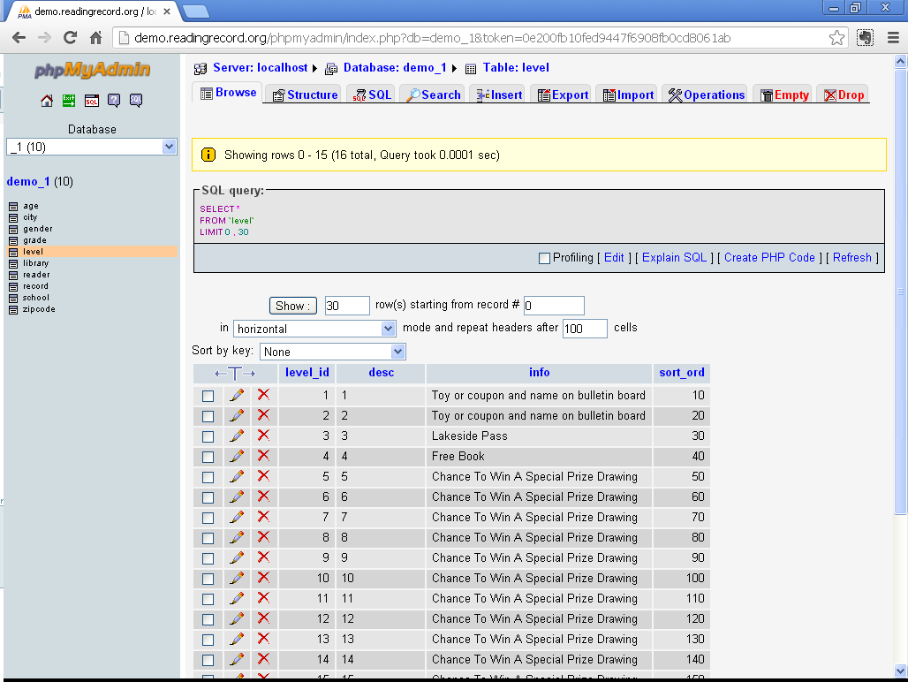Check the row with level_id 1
Viewport: 908px width, 682px height.
(208, 396)
